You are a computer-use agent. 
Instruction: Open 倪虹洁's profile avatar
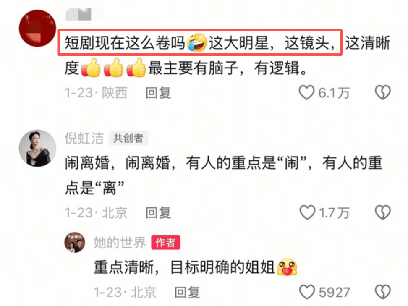coord(37,148)
